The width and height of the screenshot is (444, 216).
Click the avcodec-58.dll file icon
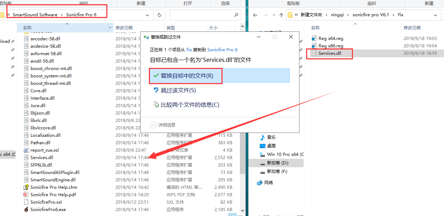(26, 39)
